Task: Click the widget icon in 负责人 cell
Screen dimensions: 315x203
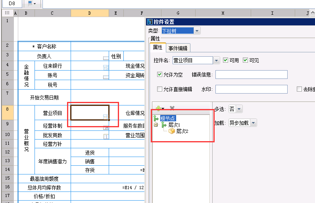Action: 106,58
